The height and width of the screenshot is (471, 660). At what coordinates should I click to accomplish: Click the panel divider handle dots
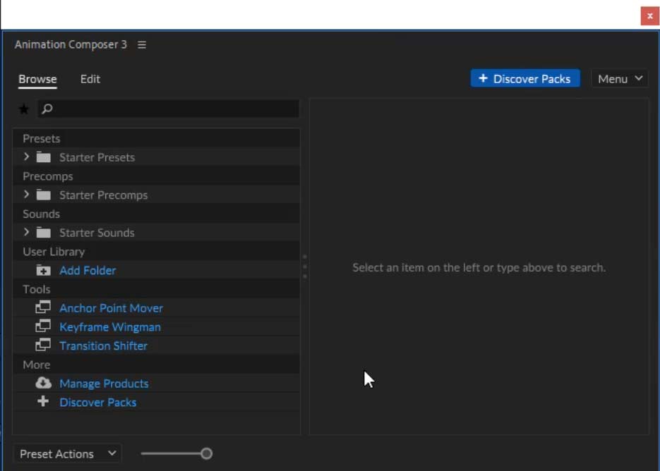point(305,267)
